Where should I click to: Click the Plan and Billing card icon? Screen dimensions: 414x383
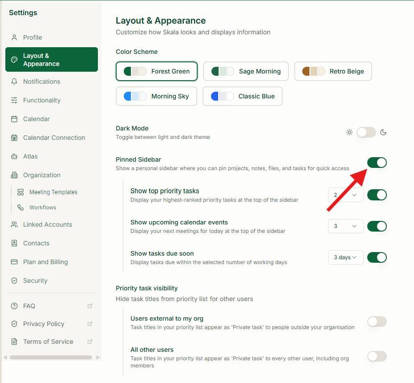pos(14,262)
